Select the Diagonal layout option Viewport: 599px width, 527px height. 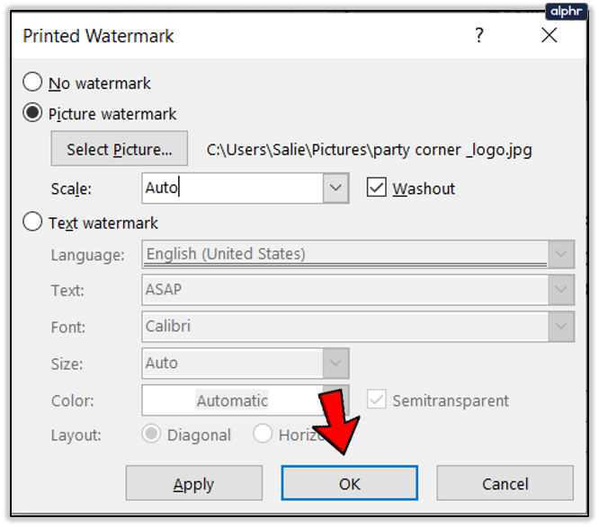point(152,435)
